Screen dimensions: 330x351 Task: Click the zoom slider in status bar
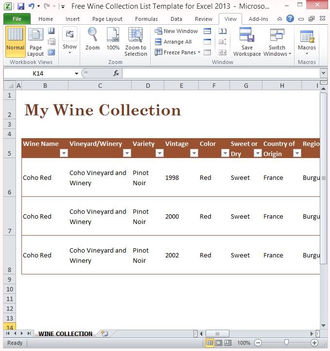[287, 343]
